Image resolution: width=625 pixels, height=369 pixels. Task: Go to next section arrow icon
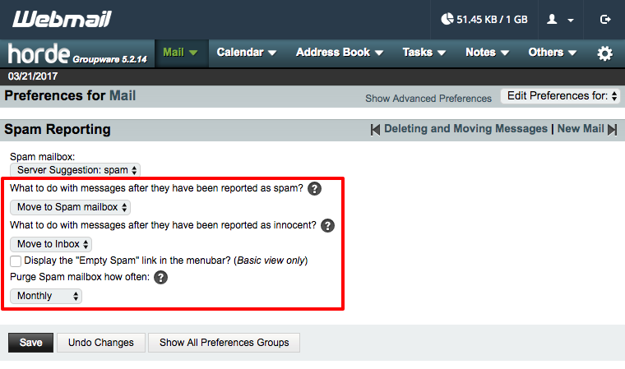pyautogui.click(x=612, y=130)
